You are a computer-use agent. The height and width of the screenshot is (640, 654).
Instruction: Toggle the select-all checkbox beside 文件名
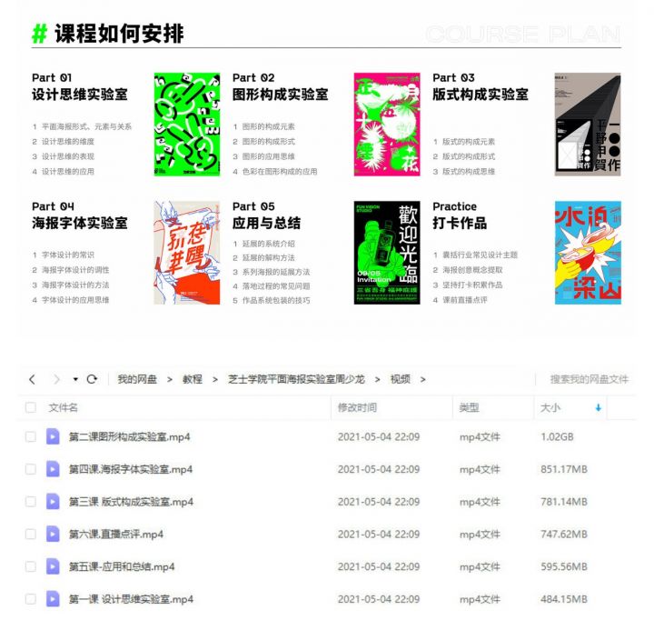click(31, 407)
